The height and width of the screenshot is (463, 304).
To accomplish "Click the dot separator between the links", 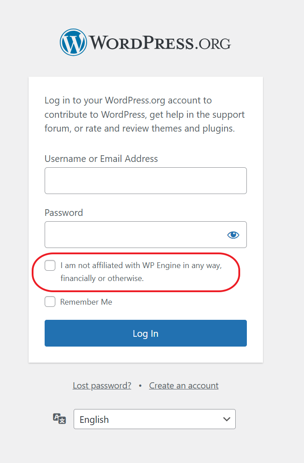I will [x=140, y=385].
